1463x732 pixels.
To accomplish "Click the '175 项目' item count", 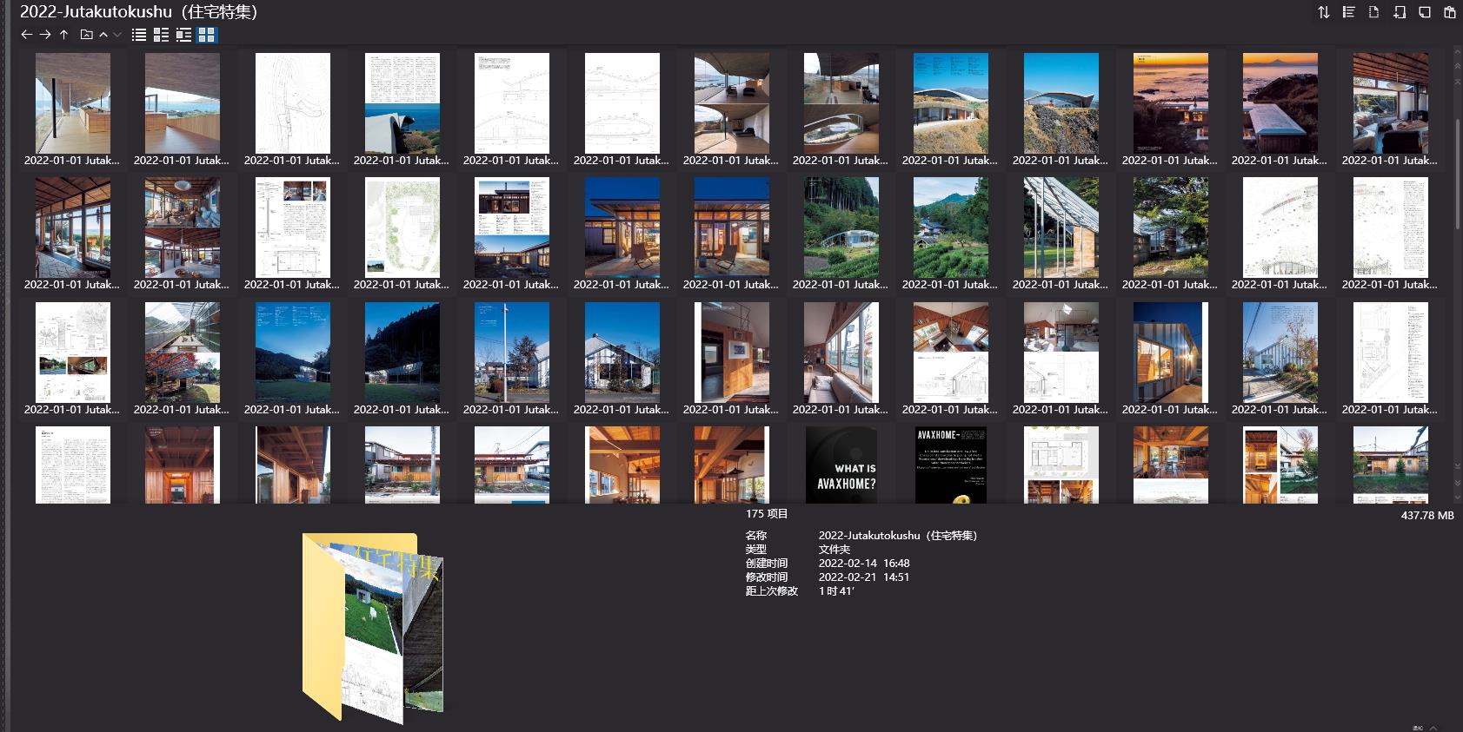I will click(x=767, y=514).
